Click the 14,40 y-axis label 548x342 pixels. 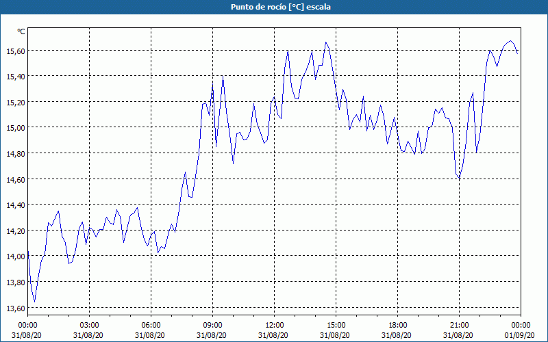click(16, 205)
